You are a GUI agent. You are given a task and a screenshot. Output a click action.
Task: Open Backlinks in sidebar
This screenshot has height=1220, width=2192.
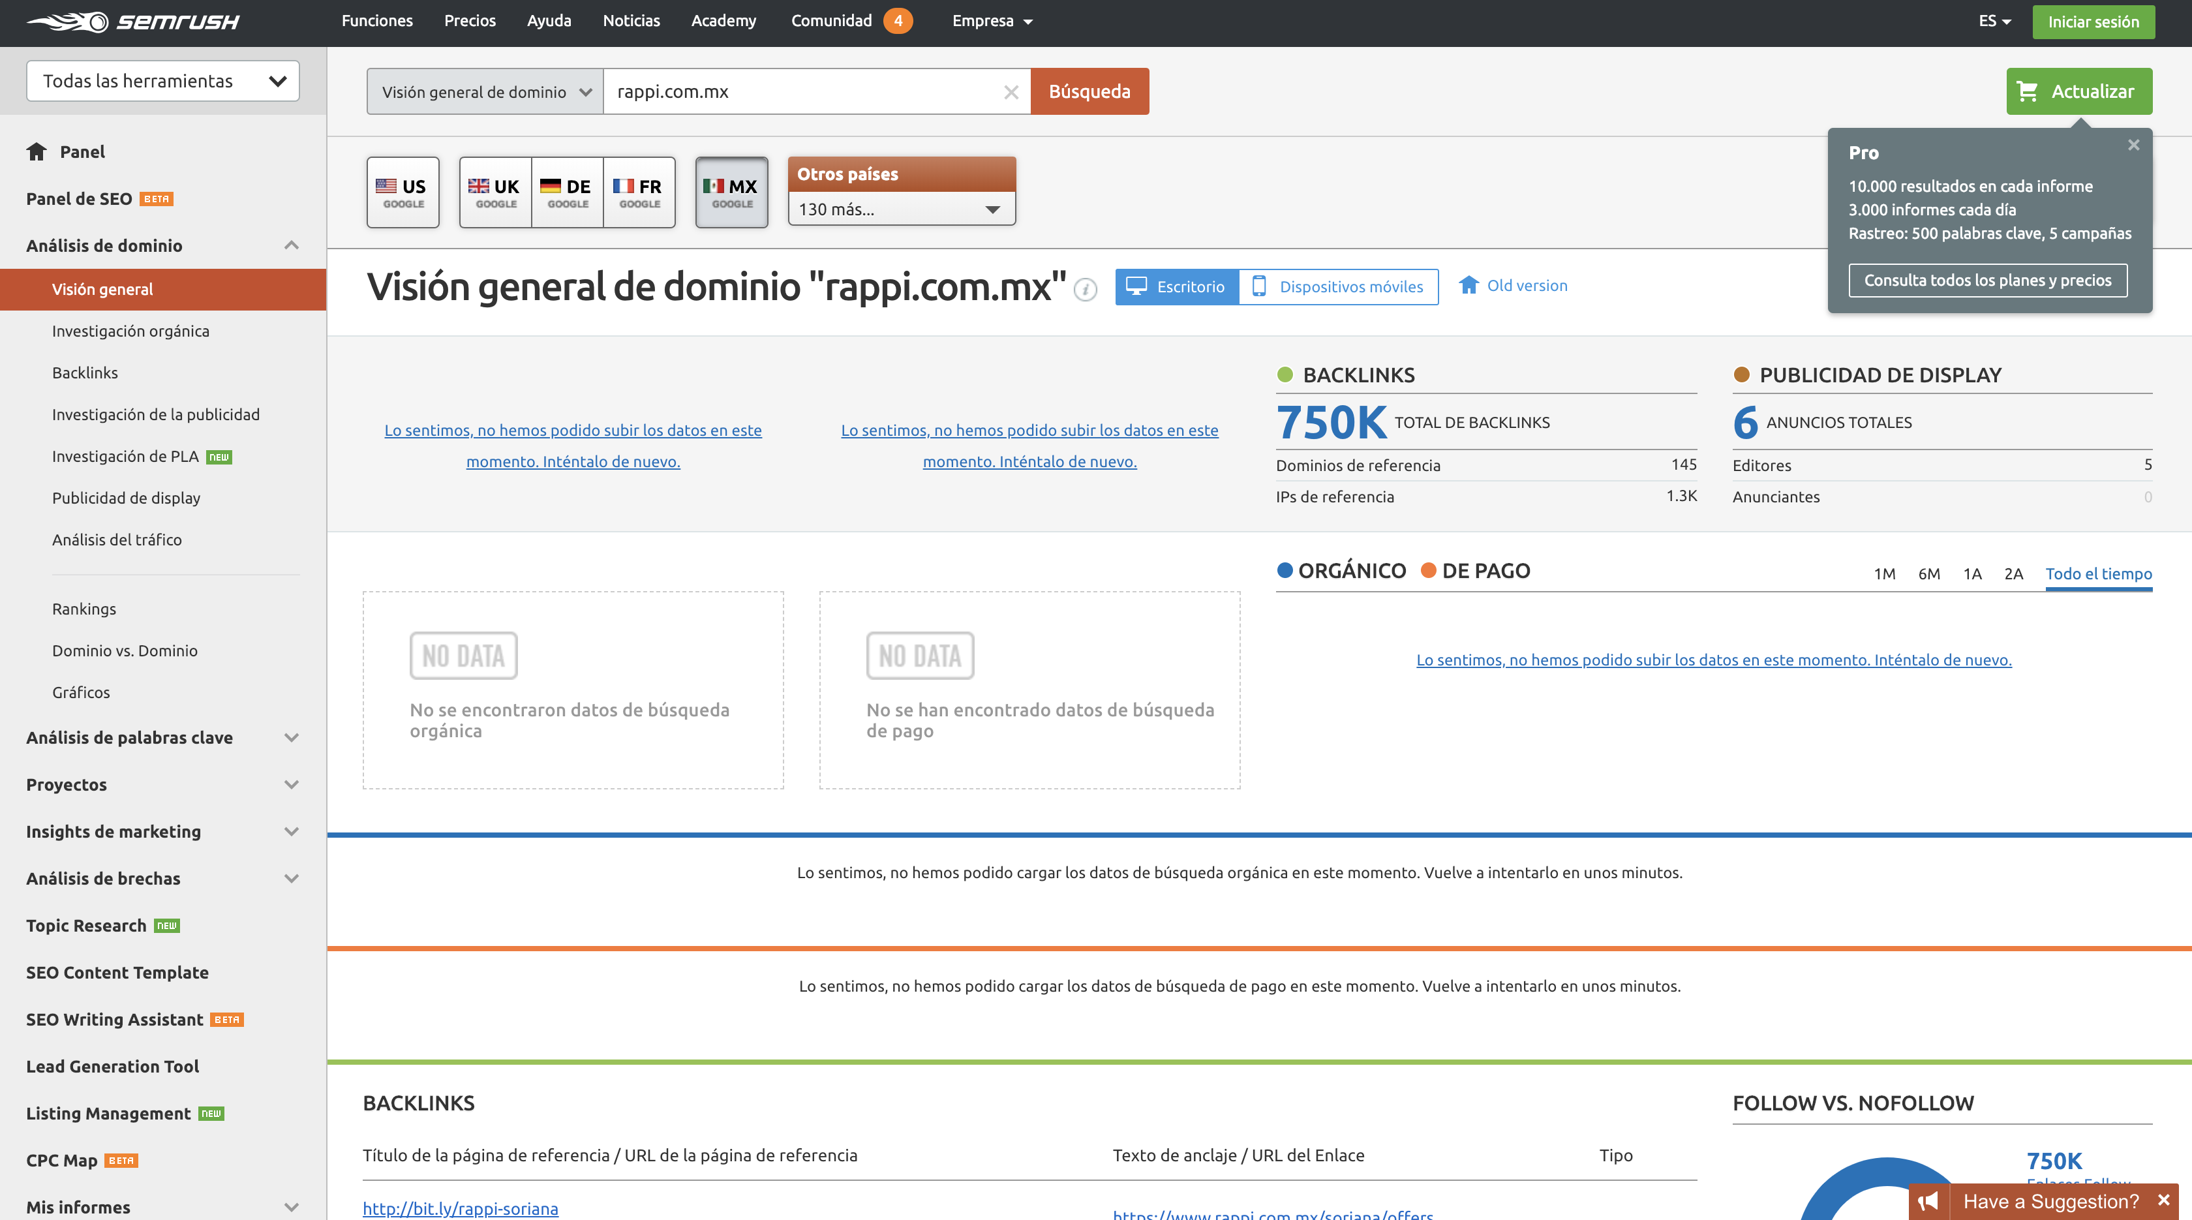point(85,373)
